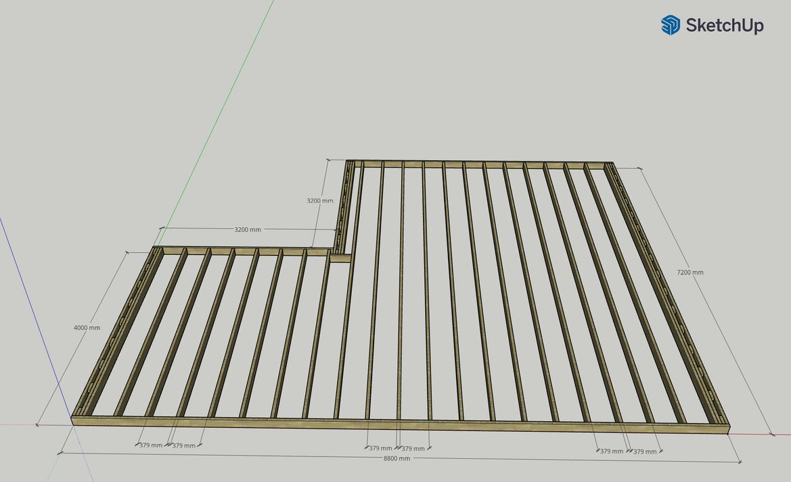Screen dimensions: 791x482
Task: Click the SketchUp wordmark text
Action: point(725,26)
